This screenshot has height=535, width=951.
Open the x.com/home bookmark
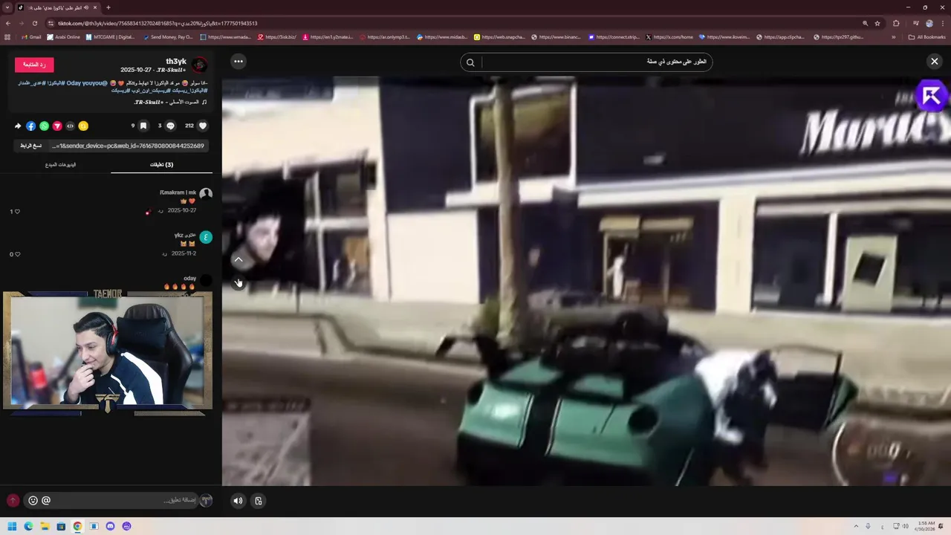click(669, 37)
